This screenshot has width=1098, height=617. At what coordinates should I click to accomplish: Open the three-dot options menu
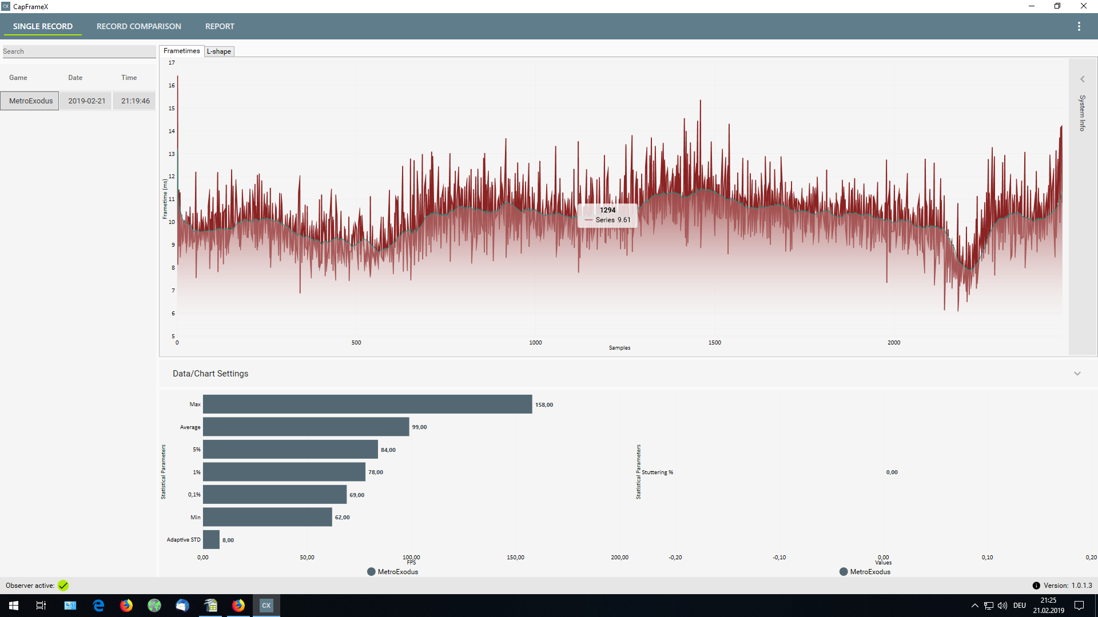[1079, 26]
